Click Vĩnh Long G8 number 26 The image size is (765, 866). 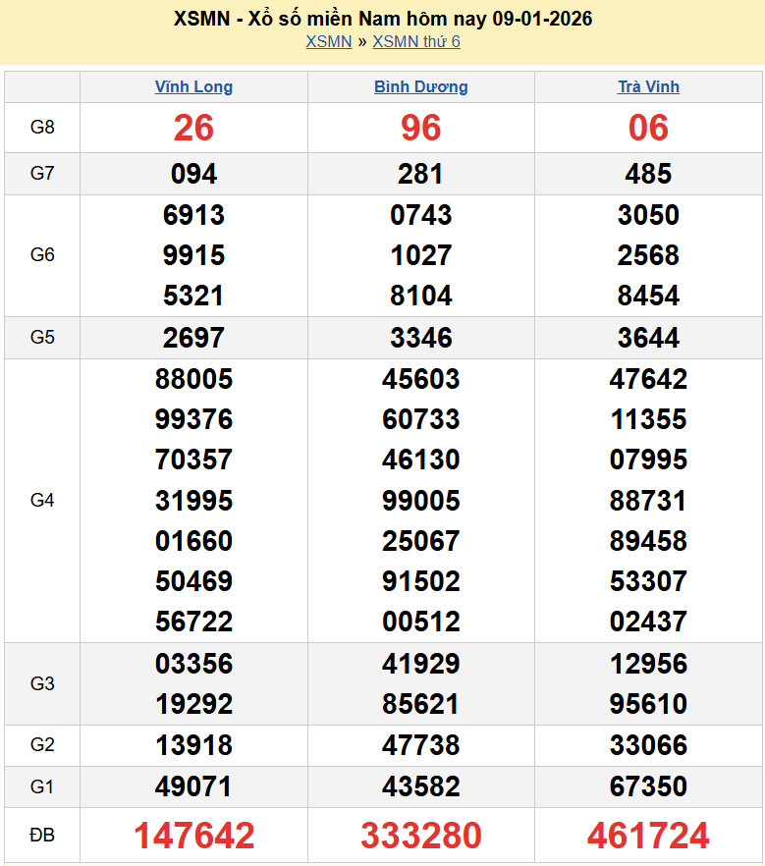(193, 128)
